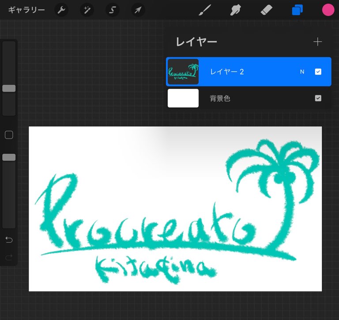Activate the Selection S-shaped tool
Image resolution: width=339 pixels, height=320 pixels.
[x=113, y=10]
